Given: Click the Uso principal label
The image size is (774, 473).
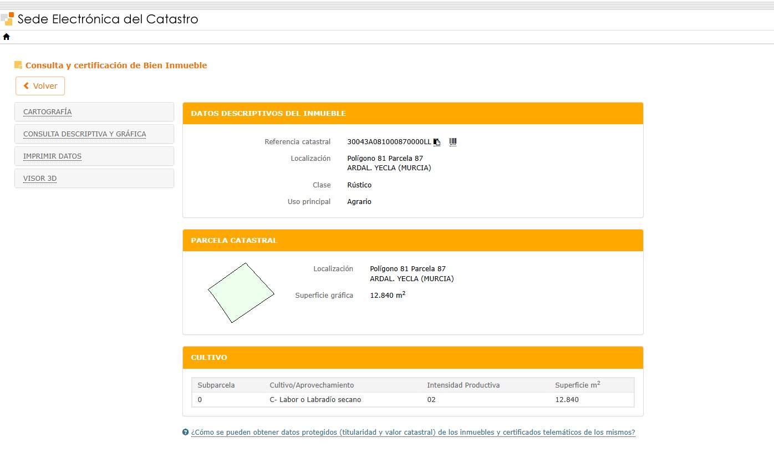Looking at the screenshot, I should coord(309,202).
